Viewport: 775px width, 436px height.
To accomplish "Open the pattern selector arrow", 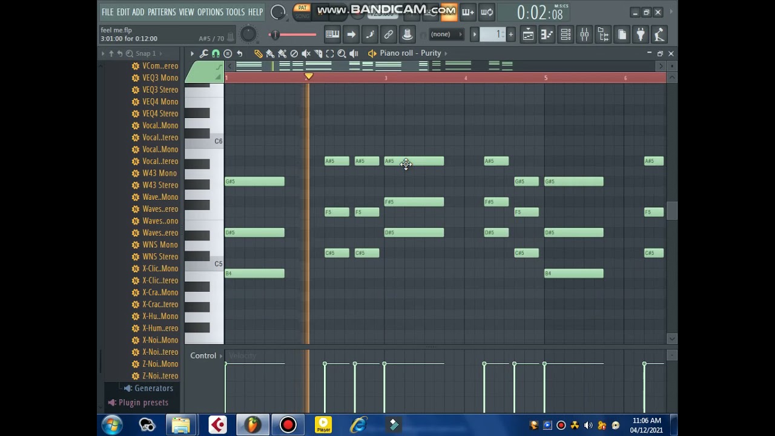I will 475,35.
